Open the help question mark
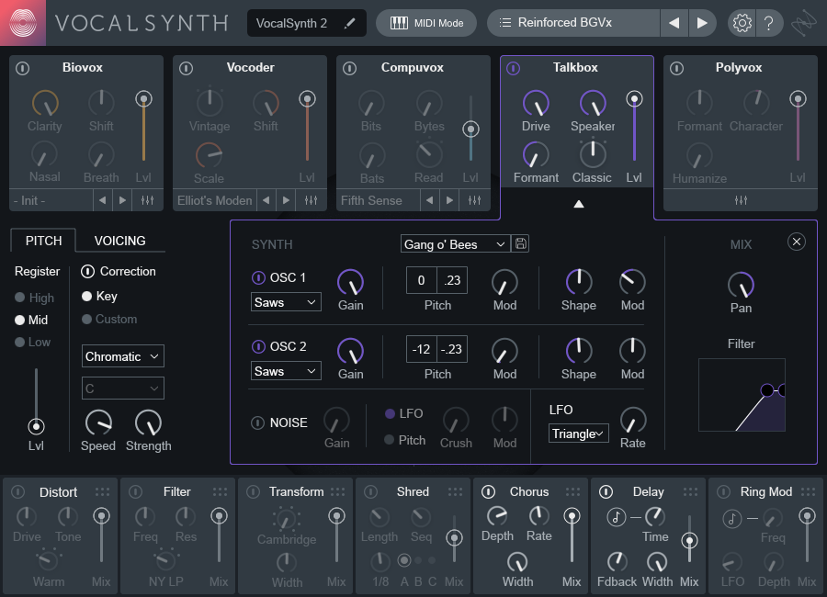827x597 pixels. tap(768, 23)
